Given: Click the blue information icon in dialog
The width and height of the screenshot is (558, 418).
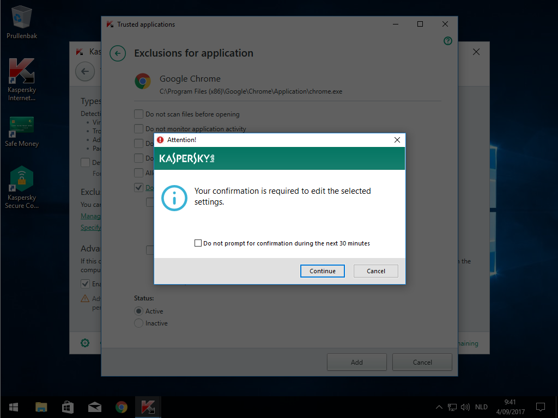Looking at the screenshot, I should tap(174, 198).
